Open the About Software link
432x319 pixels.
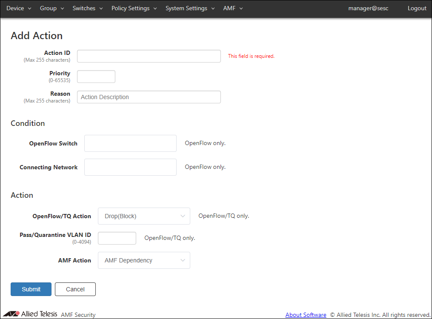point(306,315)
